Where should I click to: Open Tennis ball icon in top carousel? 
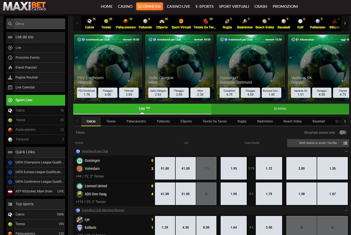106,21
